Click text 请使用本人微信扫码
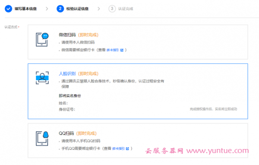The width and height of the screenshot is (259, 165). 78,42
